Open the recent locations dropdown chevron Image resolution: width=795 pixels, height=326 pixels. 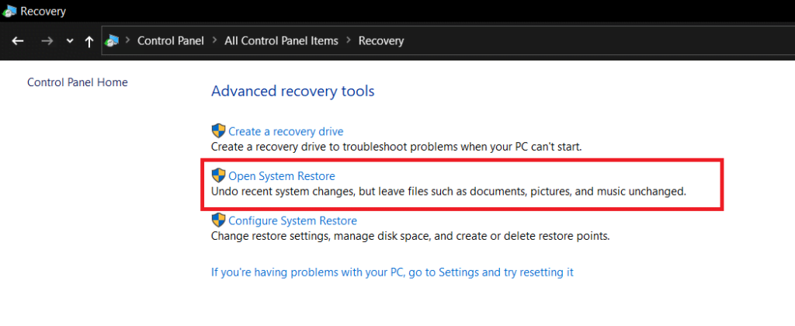(70, 42)
